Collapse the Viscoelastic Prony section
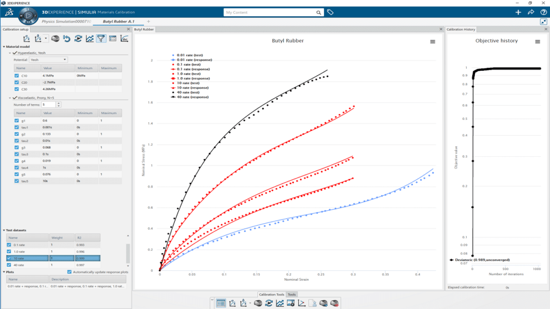Screen dimensions: 550x309 pyautogui.click(x=10, y=98)
